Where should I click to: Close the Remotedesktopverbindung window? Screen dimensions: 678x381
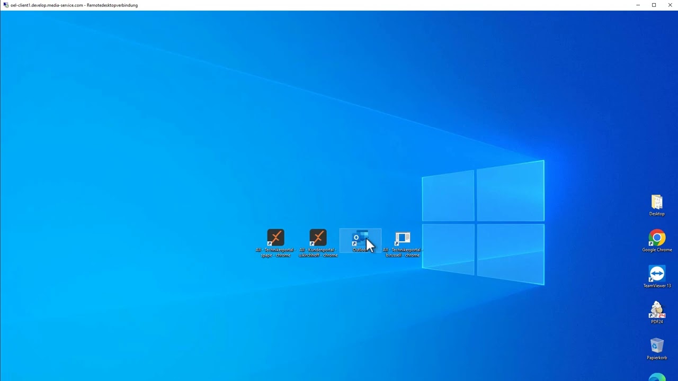pos(670,5)
